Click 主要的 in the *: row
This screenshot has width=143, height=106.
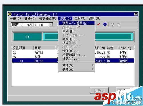point(124,57)
